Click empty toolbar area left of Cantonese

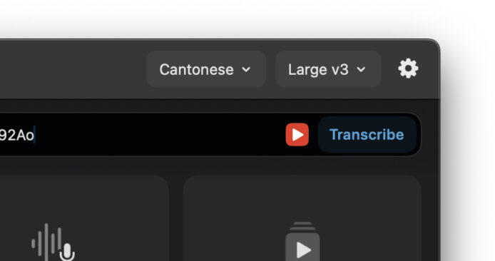coord(73,69)
